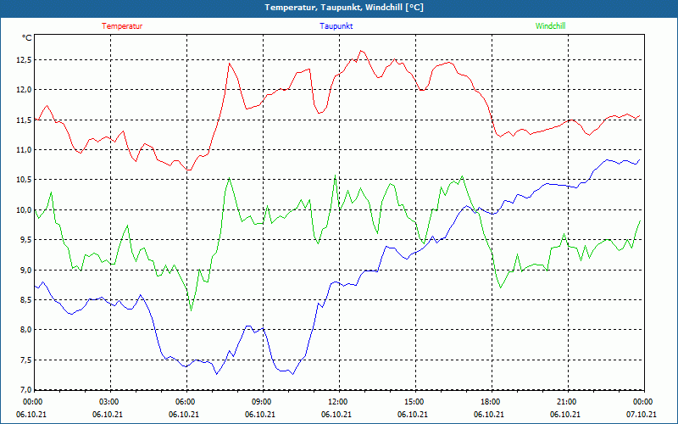Click the 7,0 y-axis value
The image size is (678, 424).
click(x=26, y=389)
